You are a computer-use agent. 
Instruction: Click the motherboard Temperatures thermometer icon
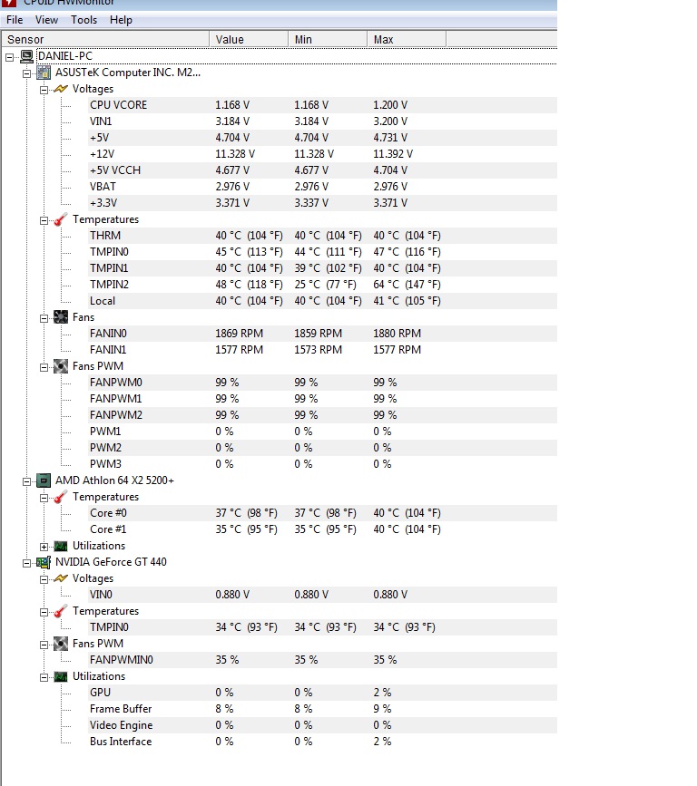[61, 219]
